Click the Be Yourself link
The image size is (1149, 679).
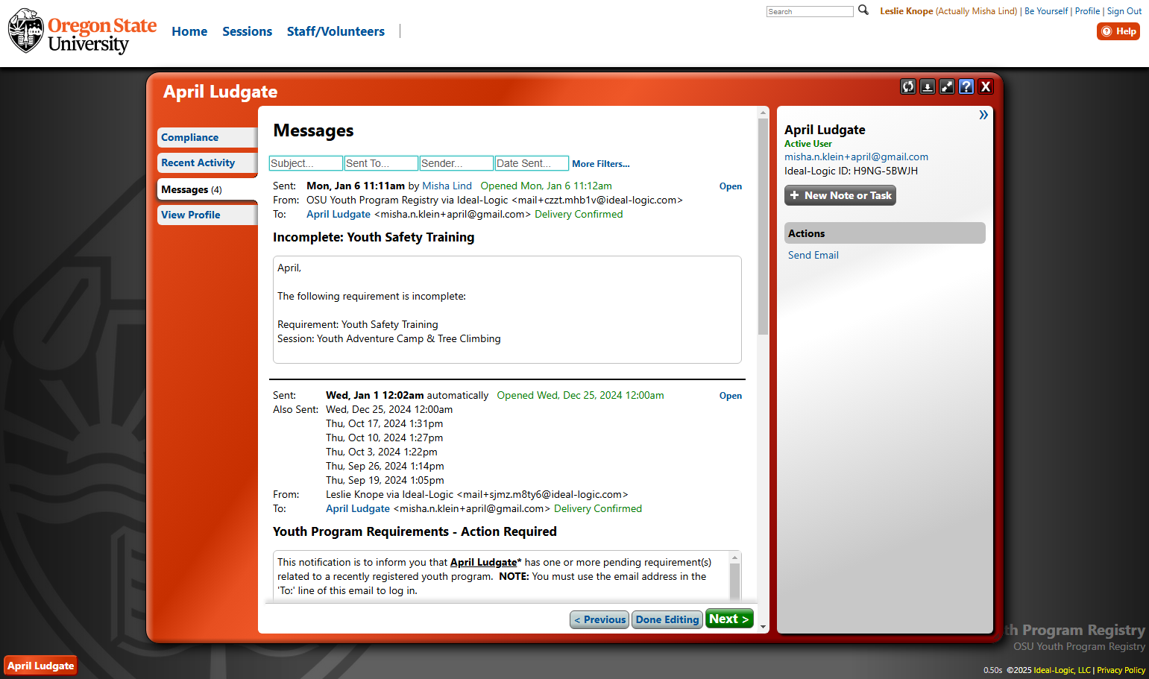[1046, 11]
